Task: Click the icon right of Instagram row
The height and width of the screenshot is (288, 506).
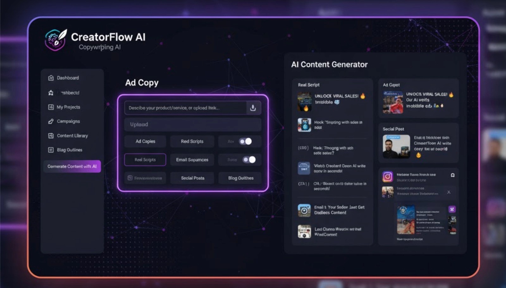Action: [x=453, y=175]
